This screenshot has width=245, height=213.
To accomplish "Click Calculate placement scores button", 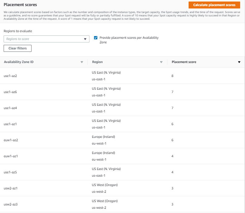I will click(x=214, y=5).
